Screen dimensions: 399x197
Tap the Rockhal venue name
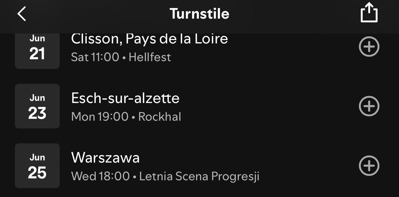[x=160, y=117]
